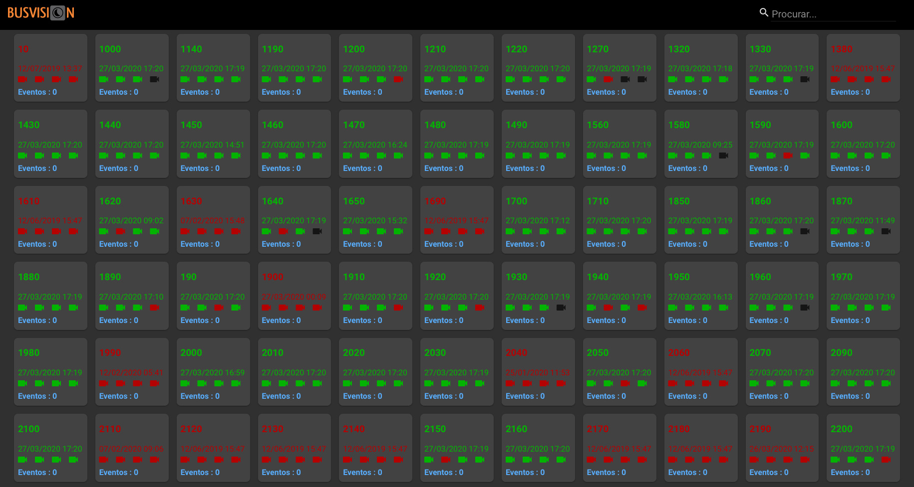914x487 pixels.
Task: Click the BUSVISION logo
Action: click(41, 13)
